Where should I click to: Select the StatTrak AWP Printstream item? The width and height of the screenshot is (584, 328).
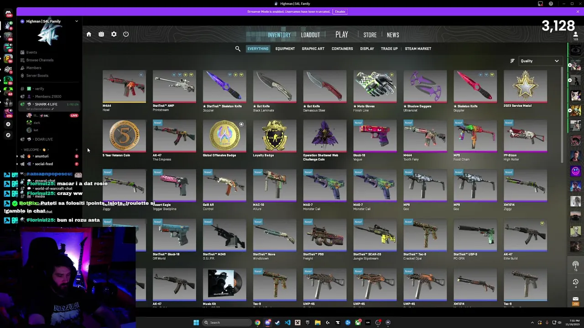click(x=174, y=91)
